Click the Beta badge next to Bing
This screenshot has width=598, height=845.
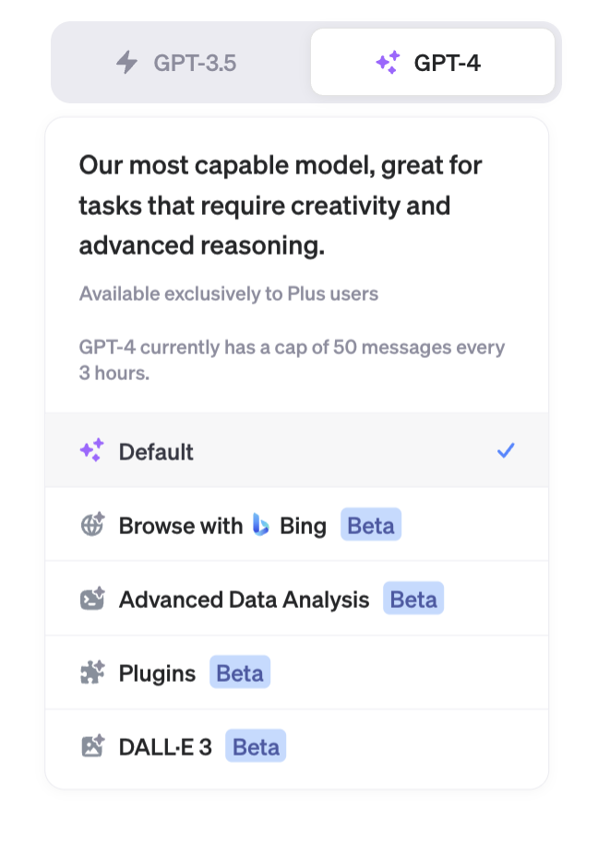pos(371,526)
